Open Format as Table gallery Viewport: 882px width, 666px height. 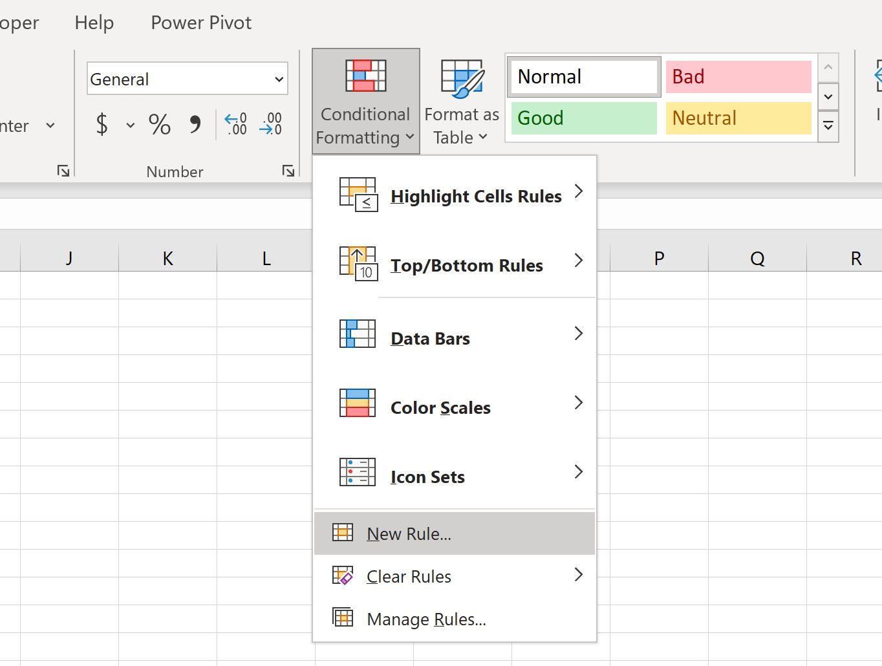pyautogui.click(x=461, y=101)
